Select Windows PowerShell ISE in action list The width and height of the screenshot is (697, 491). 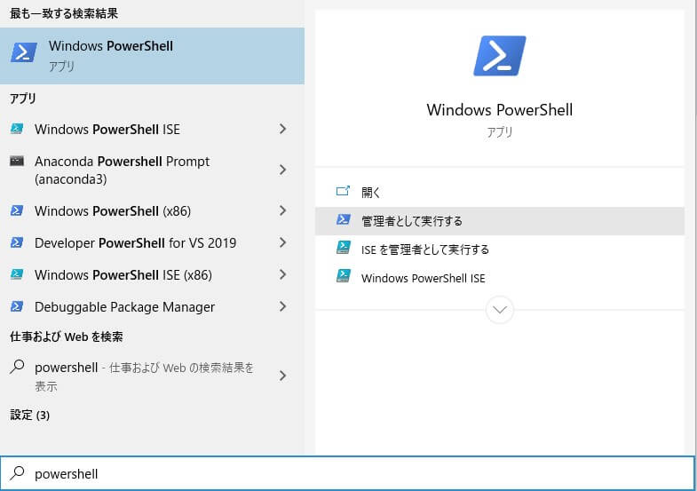click(x=423, y=278)
